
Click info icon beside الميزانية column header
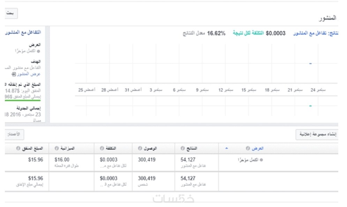click(56, 148)
